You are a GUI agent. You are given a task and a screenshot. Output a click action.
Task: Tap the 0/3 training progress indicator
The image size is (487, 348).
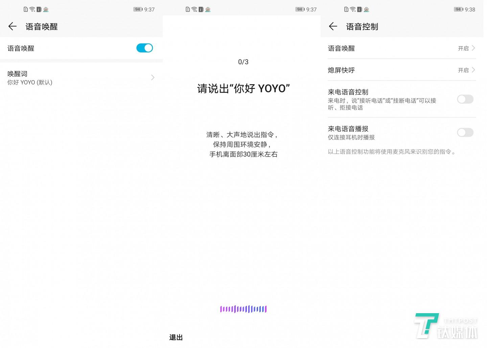tap(243, 62)
